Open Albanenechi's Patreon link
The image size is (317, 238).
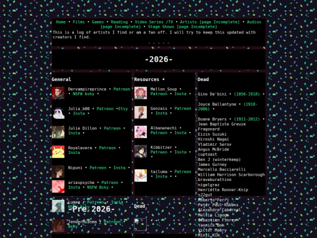click(159, 133)
